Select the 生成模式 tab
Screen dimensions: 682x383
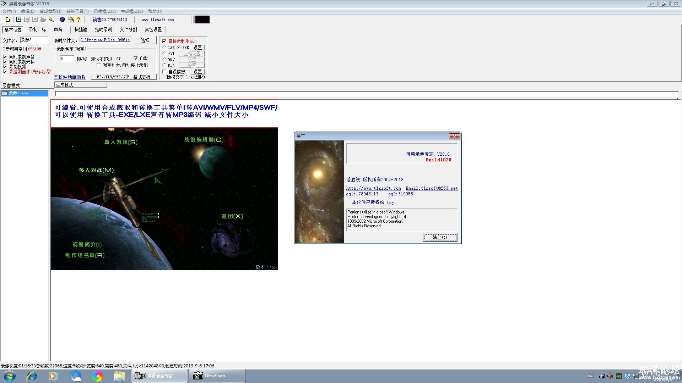[x=80, y=85]
